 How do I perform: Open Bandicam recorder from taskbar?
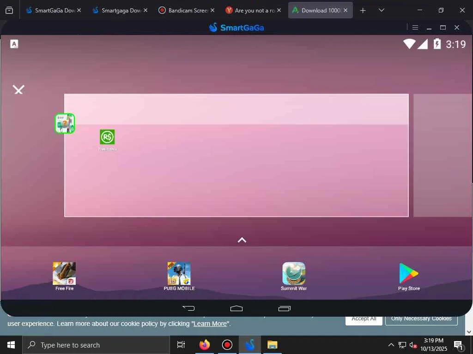pyautogui.click(x=227, y=345)
